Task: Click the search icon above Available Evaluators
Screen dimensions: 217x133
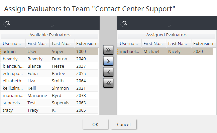Action: (x=8, y=23)
